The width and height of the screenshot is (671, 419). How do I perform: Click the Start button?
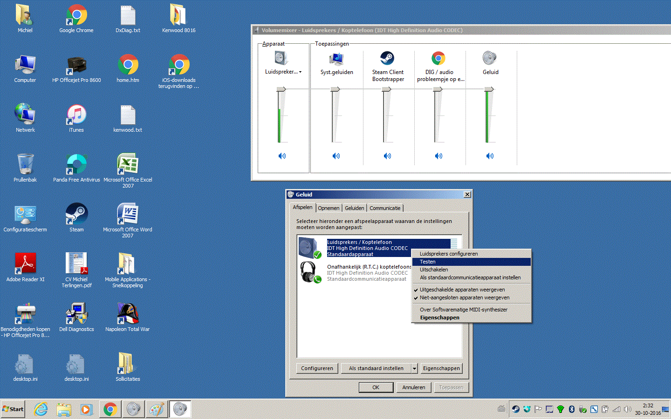[13, 409]
